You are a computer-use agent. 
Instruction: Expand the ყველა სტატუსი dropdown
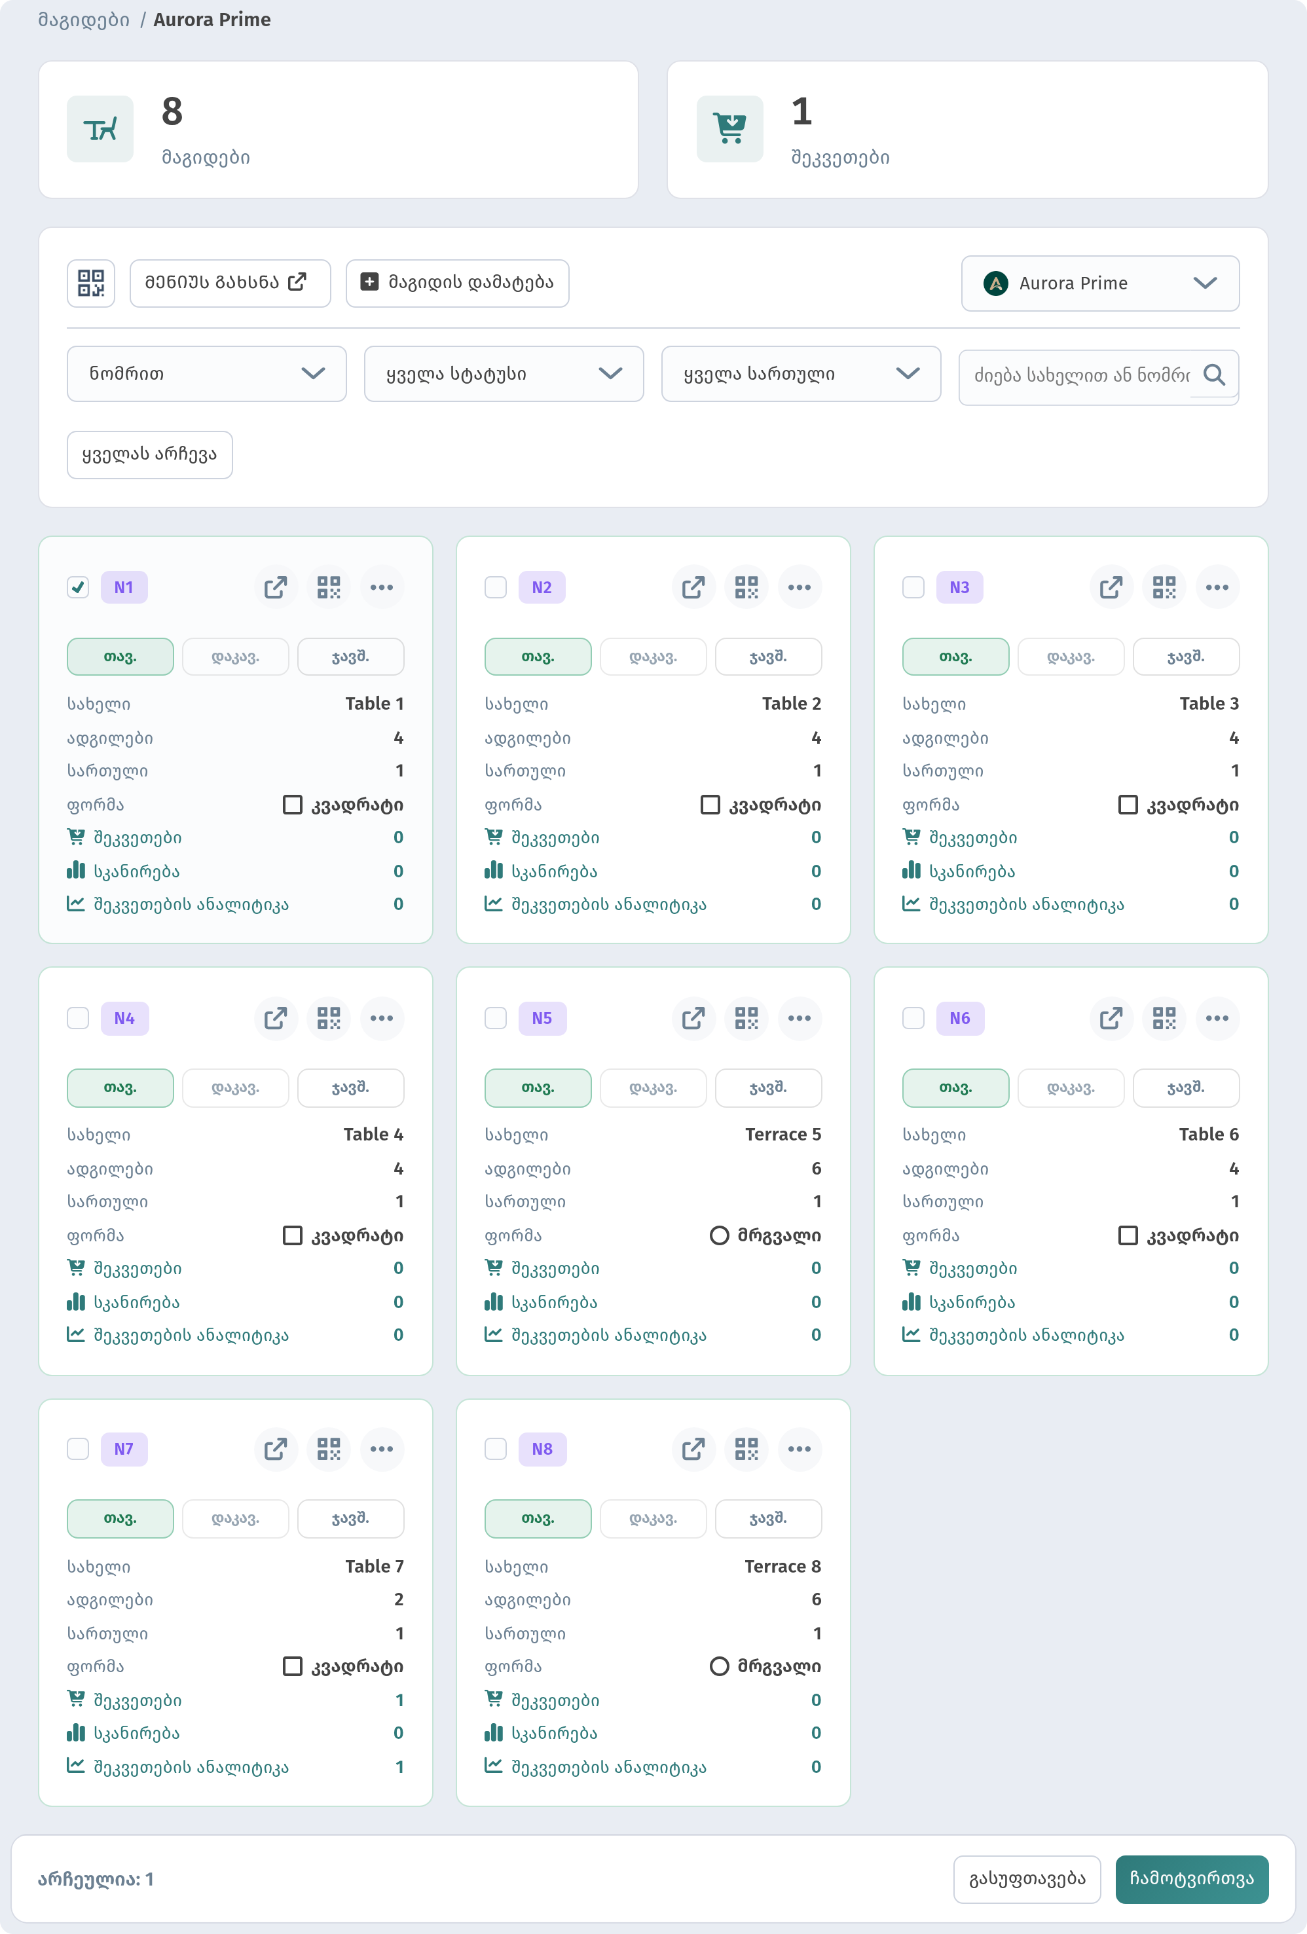[504, 374]
